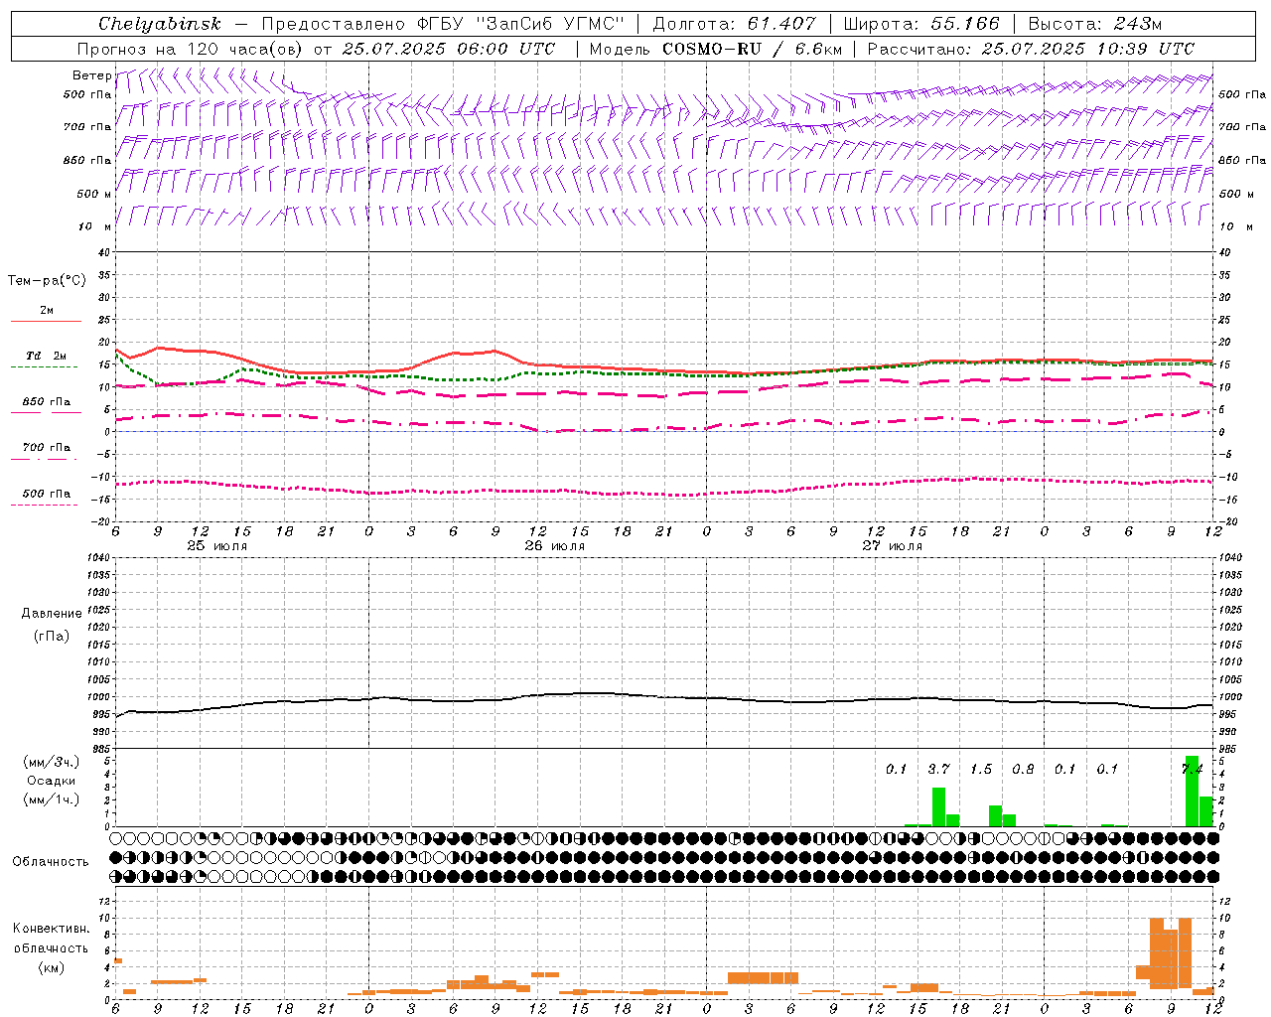Click Рассчитано: 25.07.2025 10:39 UTC timestamp

(1032, 49)
